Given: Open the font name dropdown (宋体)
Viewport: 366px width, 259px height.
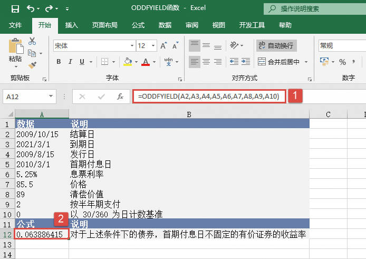Looking at the screenshot, I should (93, 46).
